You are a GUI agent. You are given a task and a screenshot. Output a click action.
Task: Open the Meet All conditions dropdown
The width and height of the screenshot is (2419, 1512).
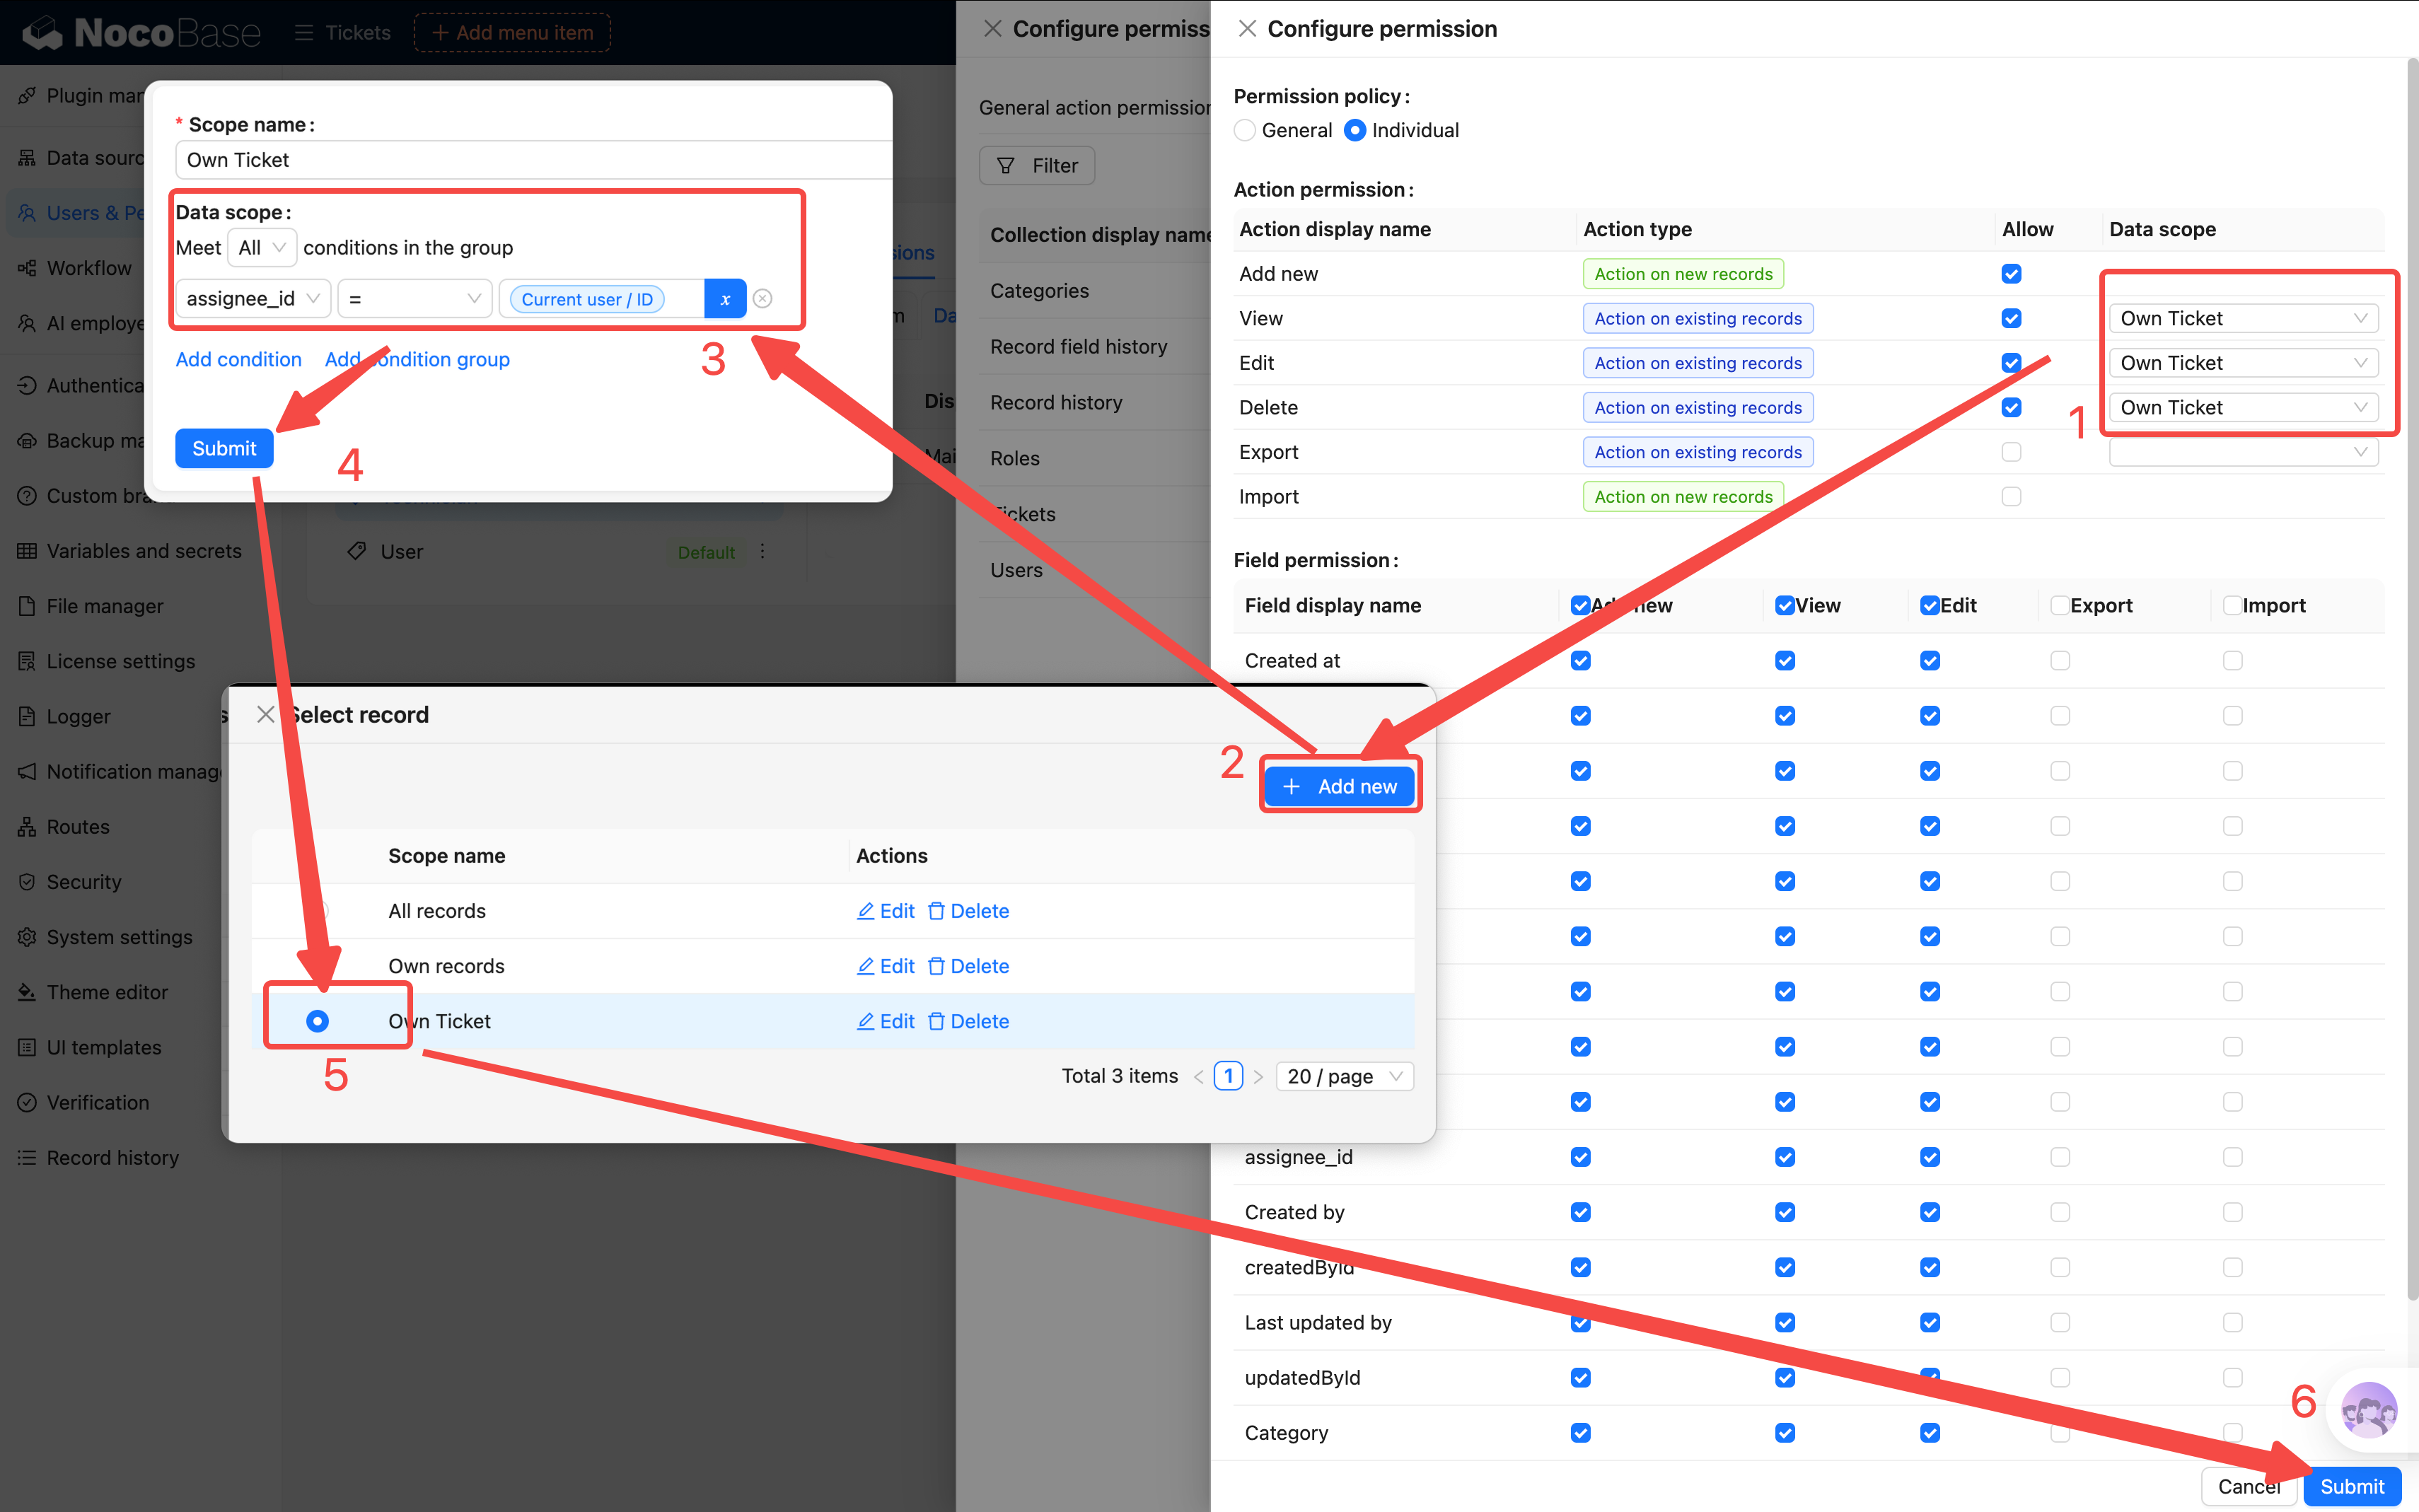coord(262,248)
